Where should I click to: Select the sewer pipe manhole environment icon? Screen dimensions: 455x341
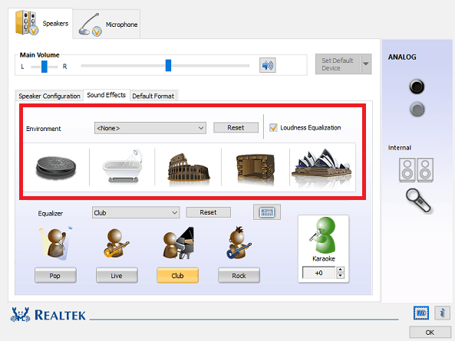click(56, 167)
